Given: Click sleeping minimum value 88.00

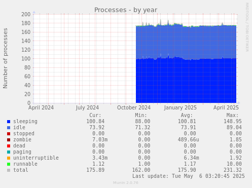Looking at the screenshot, I should 142,122.
